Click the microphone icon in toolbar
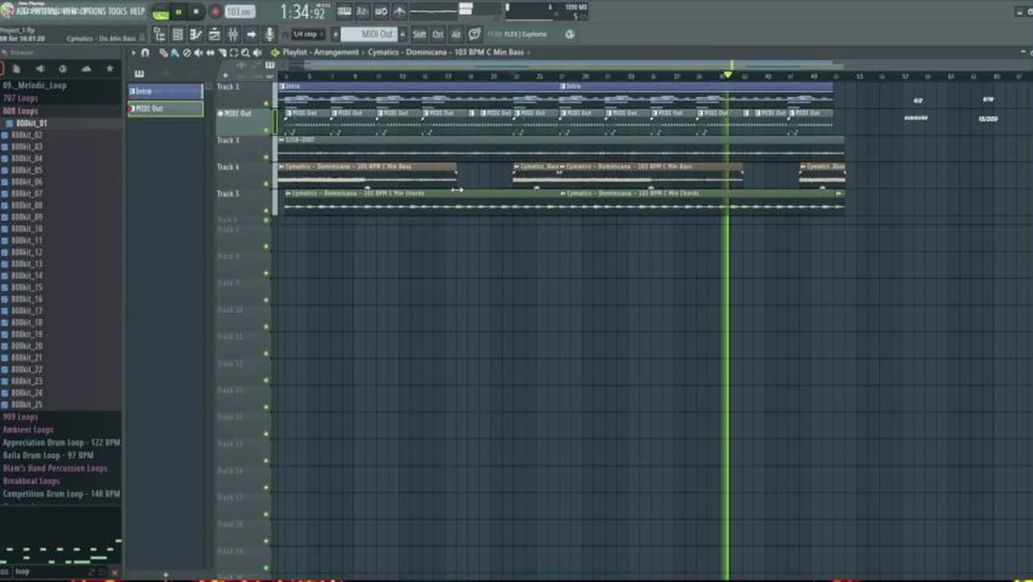The height and width of the screenshot is (582, 1033). coord(269,34)
